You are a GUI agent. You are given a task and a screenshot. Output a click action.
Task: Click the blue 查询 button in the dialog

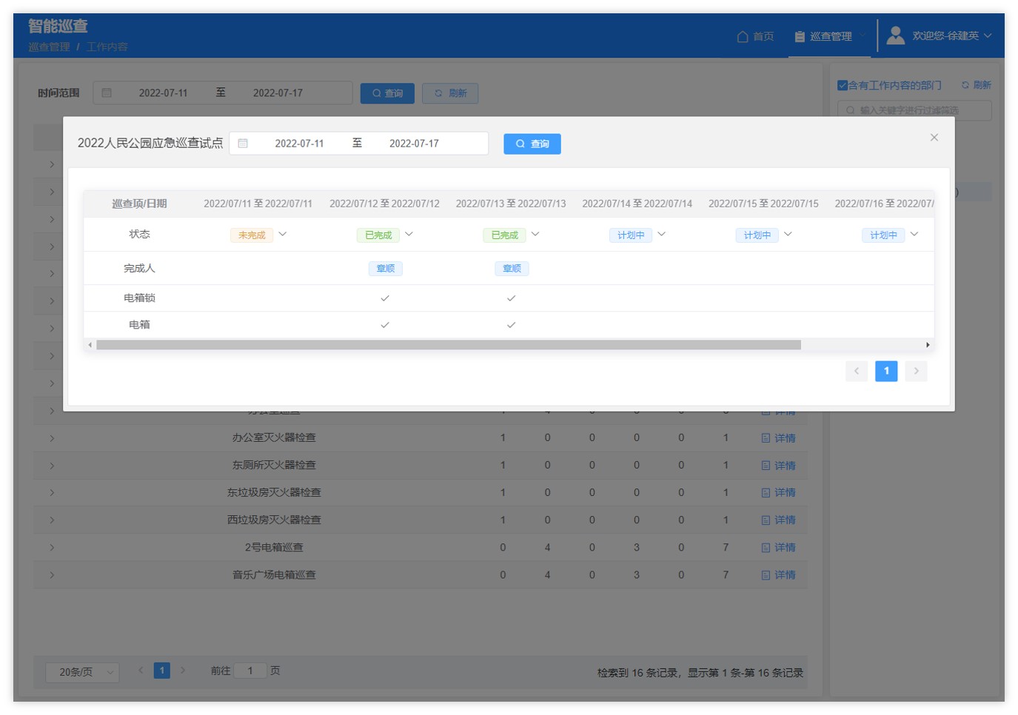click(x=532, y=144)
